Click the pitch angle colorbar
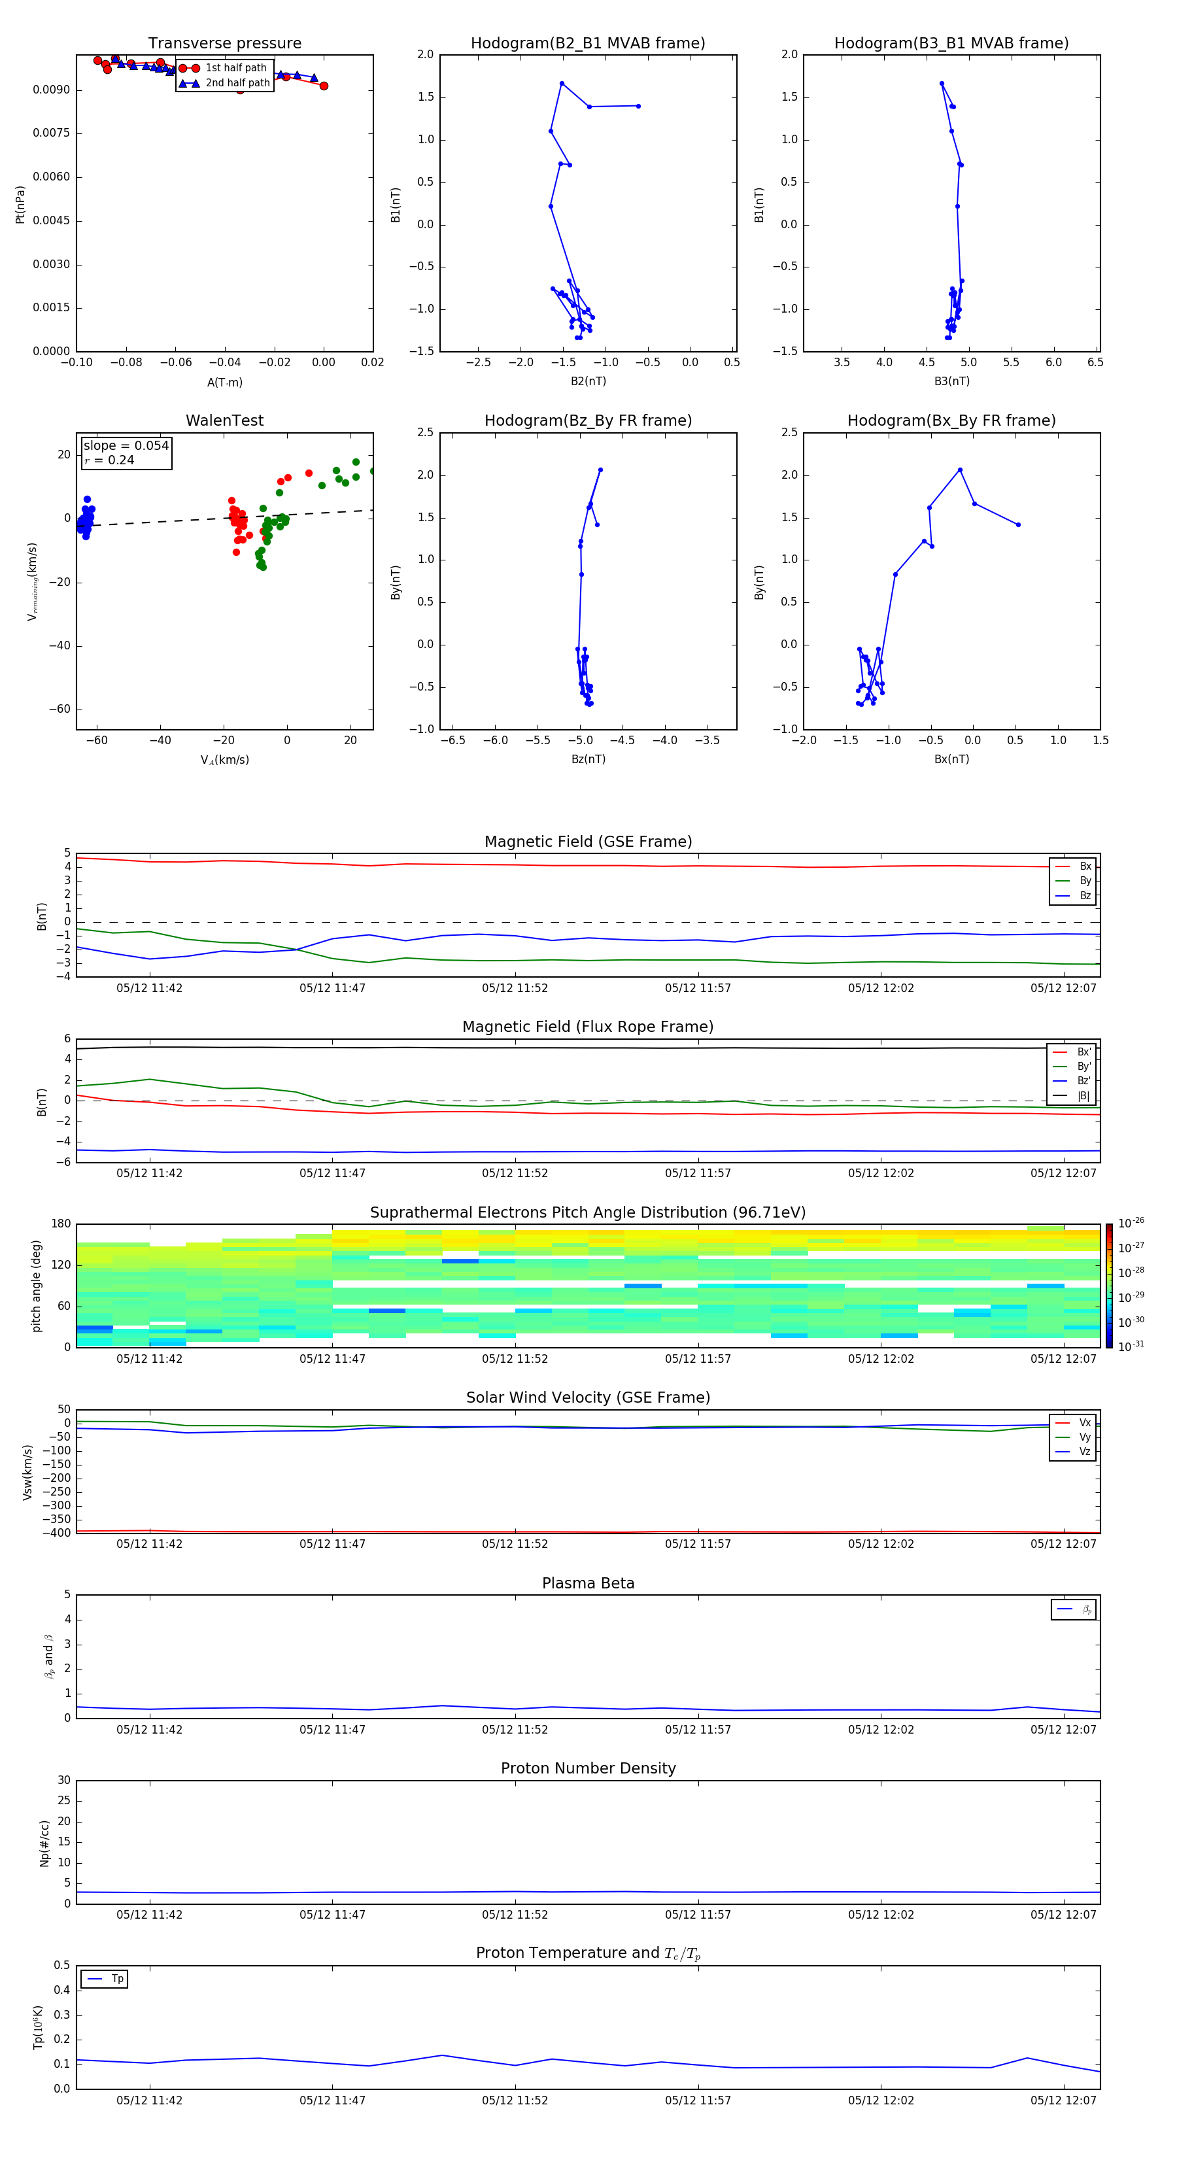This screenshot has width=1177, height=2158. 1109,1286
